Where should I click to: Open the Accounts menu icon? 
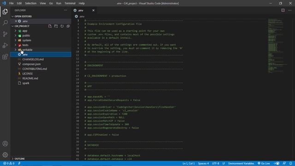pyautogui.click(x=5, y=143)
